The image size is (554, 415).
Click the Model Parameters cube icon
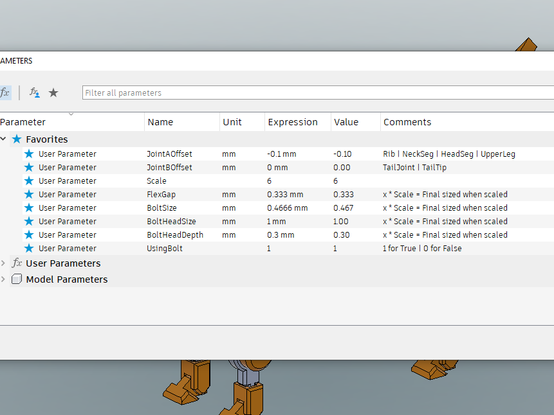[x=17, y=279]
